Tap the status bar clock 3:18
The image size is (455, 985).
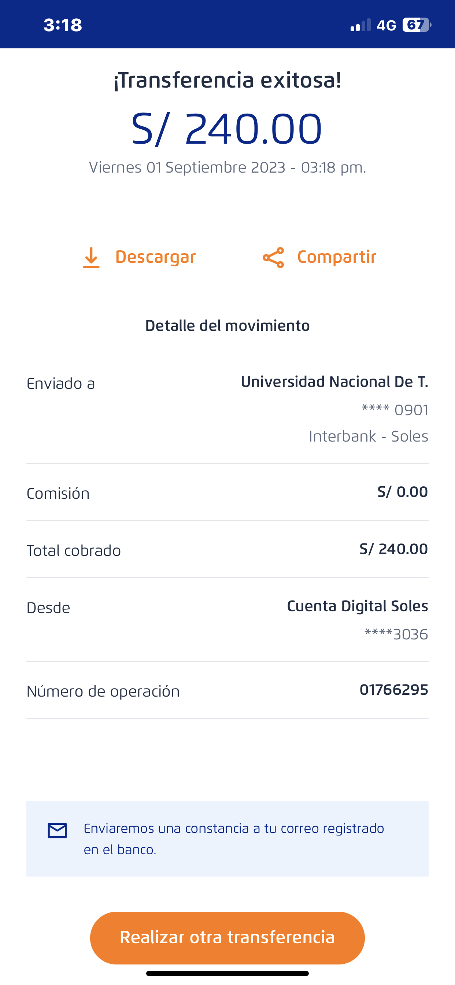63,25
